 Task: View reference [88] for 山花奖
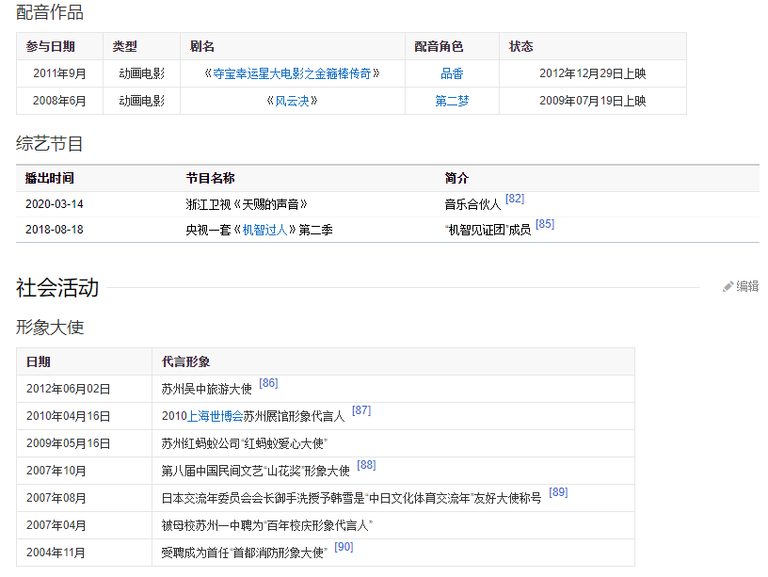coord(366,465)
